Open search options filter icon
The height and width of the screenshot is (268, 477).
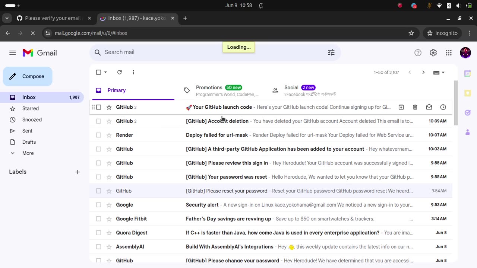click(331, 52)
